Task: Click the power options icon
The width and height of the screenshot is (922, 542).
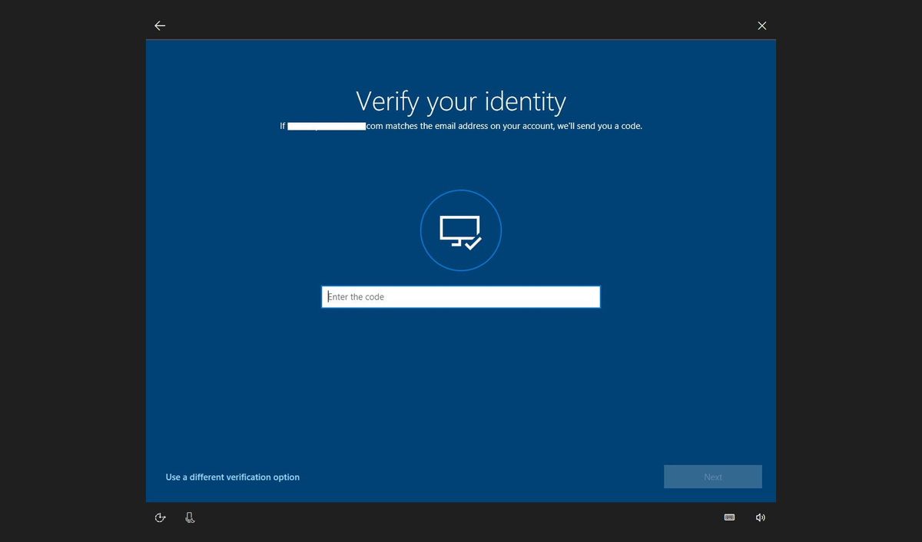Action: click(x=160, y=517)
